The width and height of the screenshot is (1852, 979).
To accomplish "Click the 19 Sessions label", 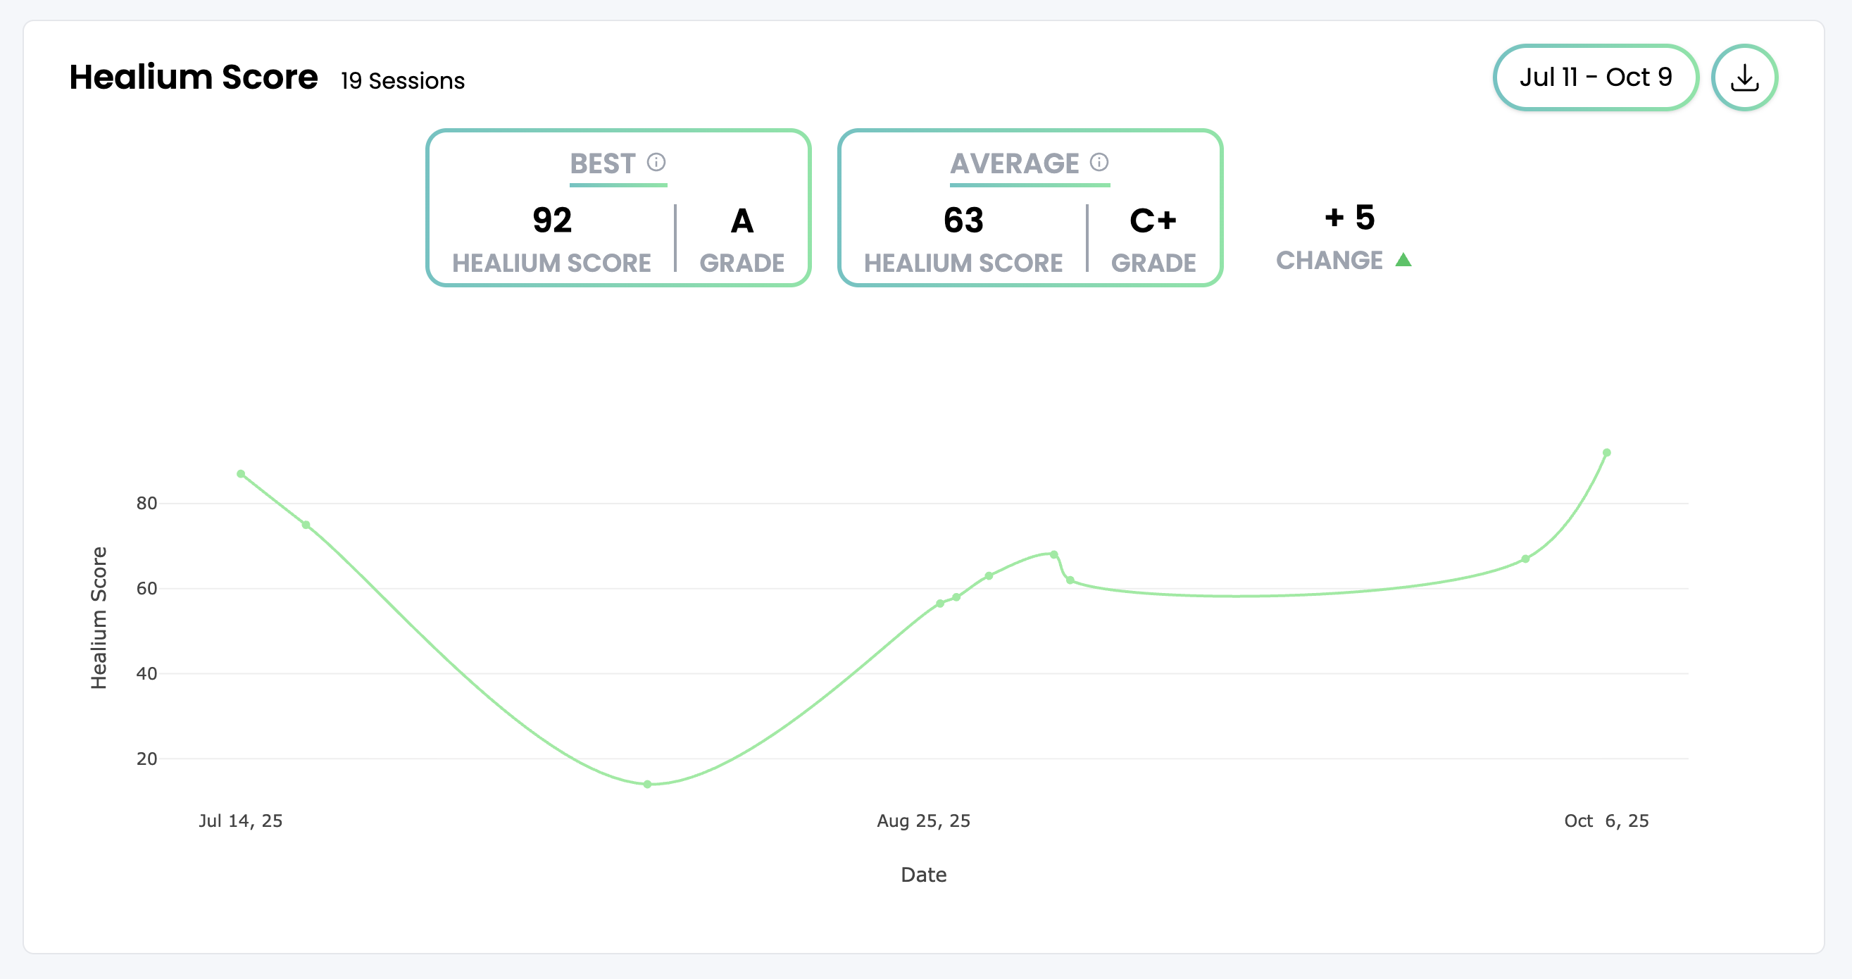I will click(x=402, y=80).
